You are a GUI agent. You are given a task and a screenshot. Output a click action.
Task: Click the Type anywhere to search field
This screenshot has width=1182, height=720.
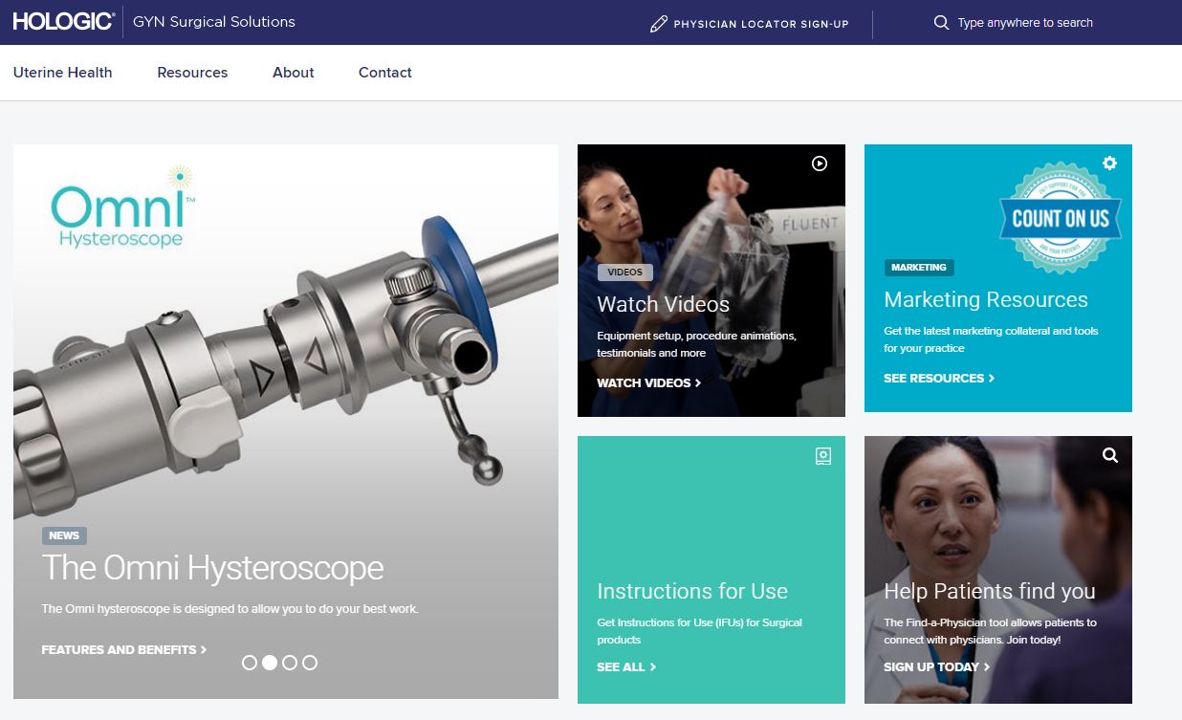point(1025,23)
